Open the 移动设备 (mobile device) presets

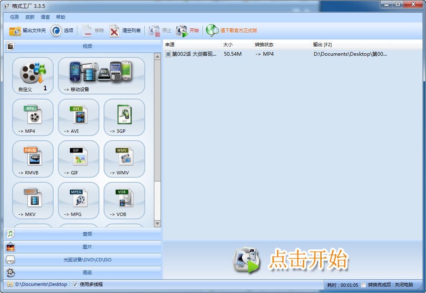102,76
